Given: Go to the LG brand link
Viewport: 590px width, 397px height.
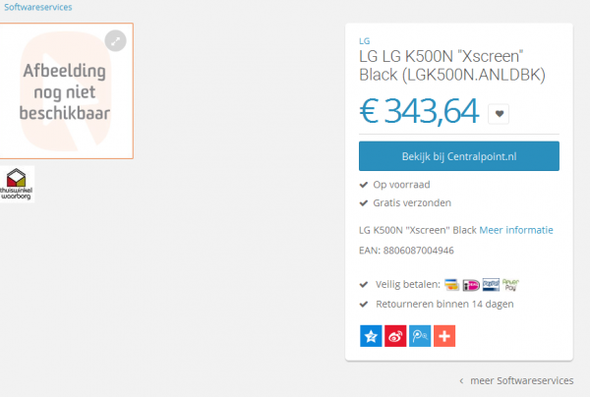Looking at the screenshot, I should coord(364,41).
